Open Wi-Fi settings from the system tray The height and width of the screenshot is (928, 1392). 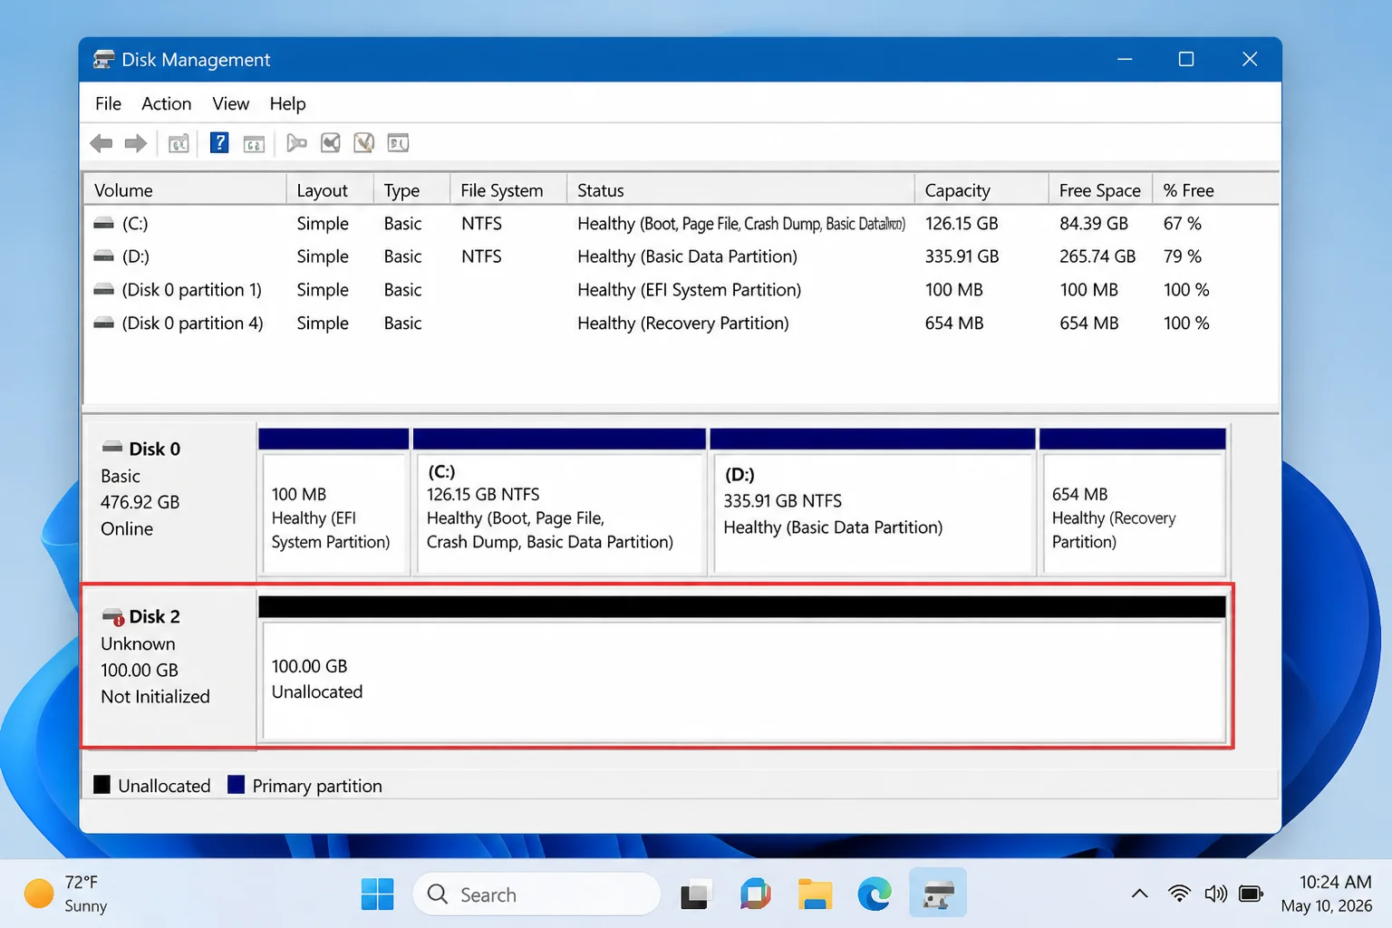tap(1179, 894)
